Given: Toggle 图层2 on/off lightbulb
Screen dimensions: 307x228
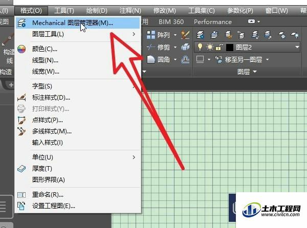Looking at the screenshot, I should point(200,47).
